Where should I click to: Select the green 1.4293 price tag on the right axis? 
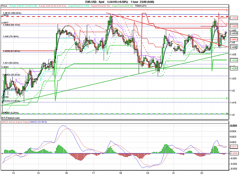point(234,68)
